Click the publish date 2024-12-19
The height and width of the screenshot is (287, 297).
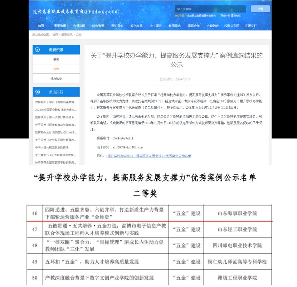pyautogui.click(x=182, y=79)
